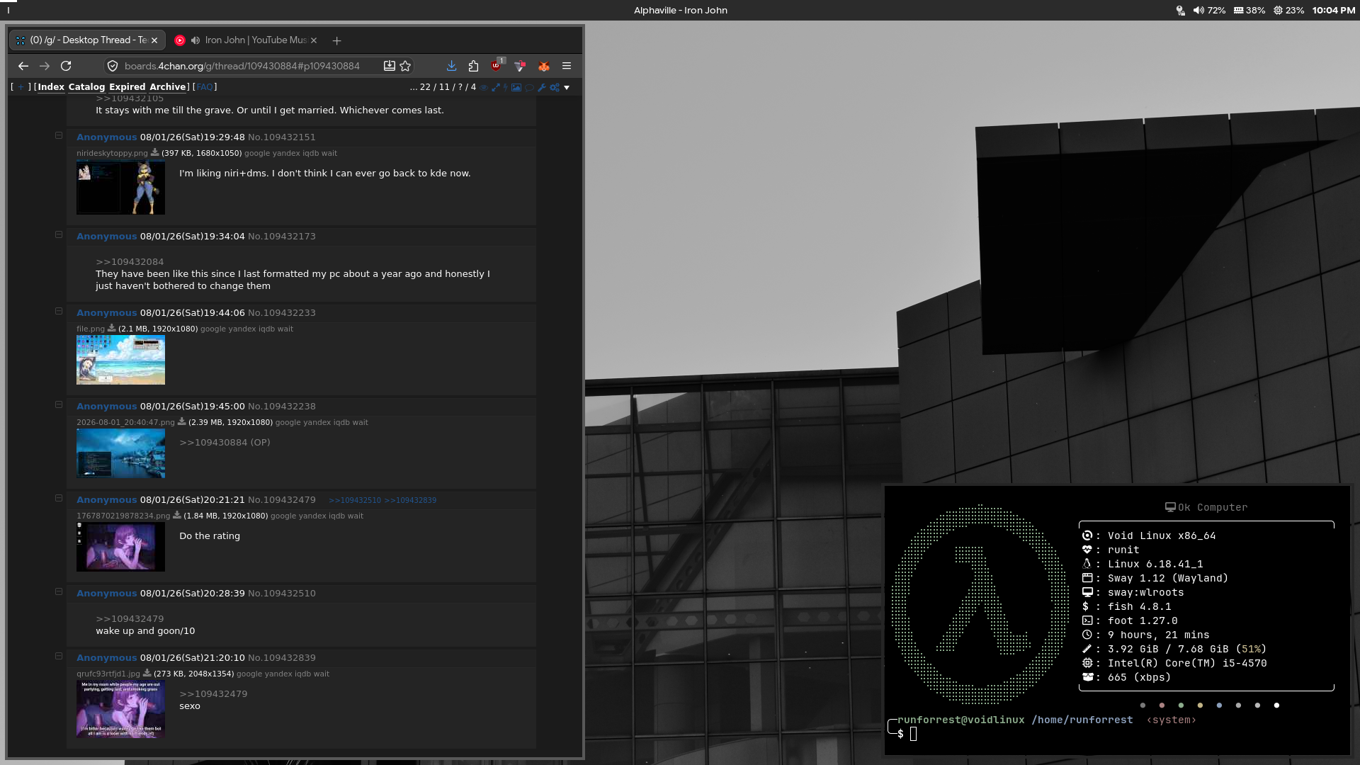Screen dimensions: 1360x765
Task: Open the Expired threads link
Action: point(127,87)
